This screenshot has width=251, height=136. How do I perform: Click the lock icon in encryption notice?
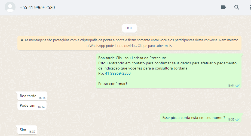pos(22,40)
